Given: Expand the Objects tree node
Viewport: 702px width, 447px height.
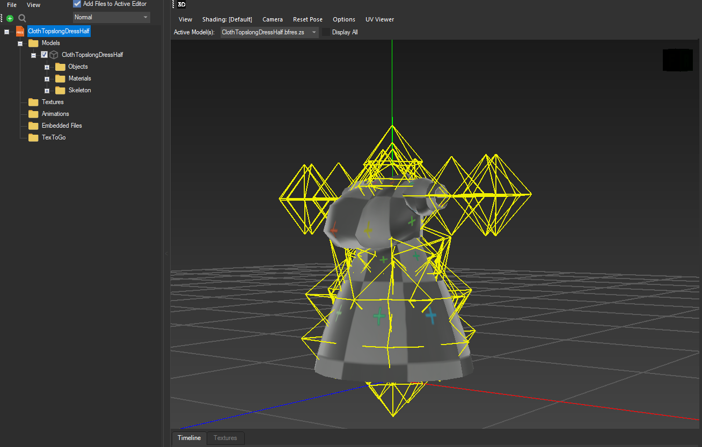Looking at the screenshot, I should [x=47, y=67].
